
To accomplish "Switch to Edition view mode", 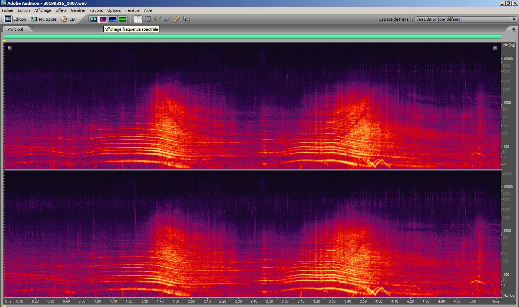I will coord(15,19).
